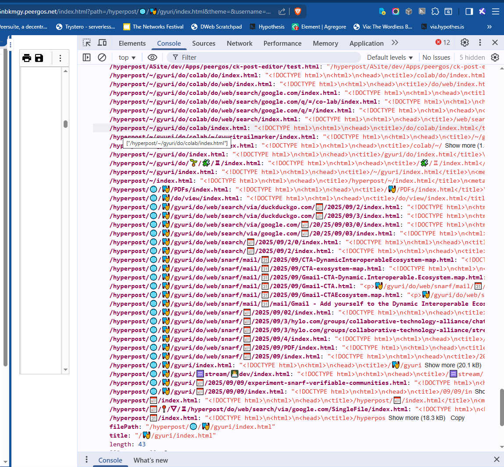Click the console Filter input field
Viewport: 504px width, 467px height.
point(263,58)
